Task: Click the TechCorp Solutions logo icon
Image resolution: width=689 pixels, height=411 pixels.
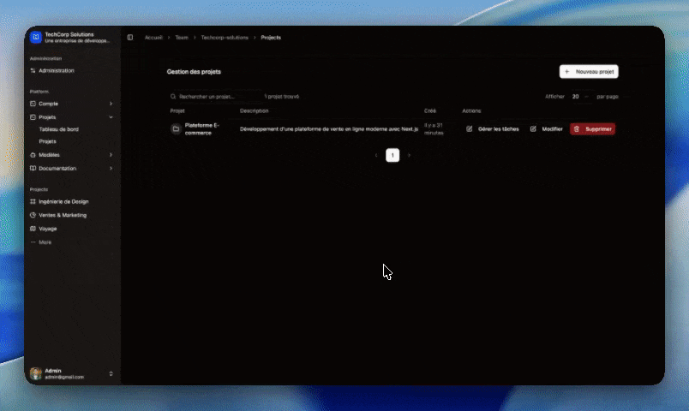Action: [36, 37]
